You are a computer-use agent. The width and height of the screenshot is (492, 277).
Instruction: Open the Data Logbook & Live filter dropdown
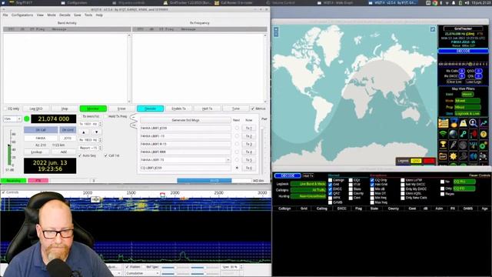coord(467,114)
